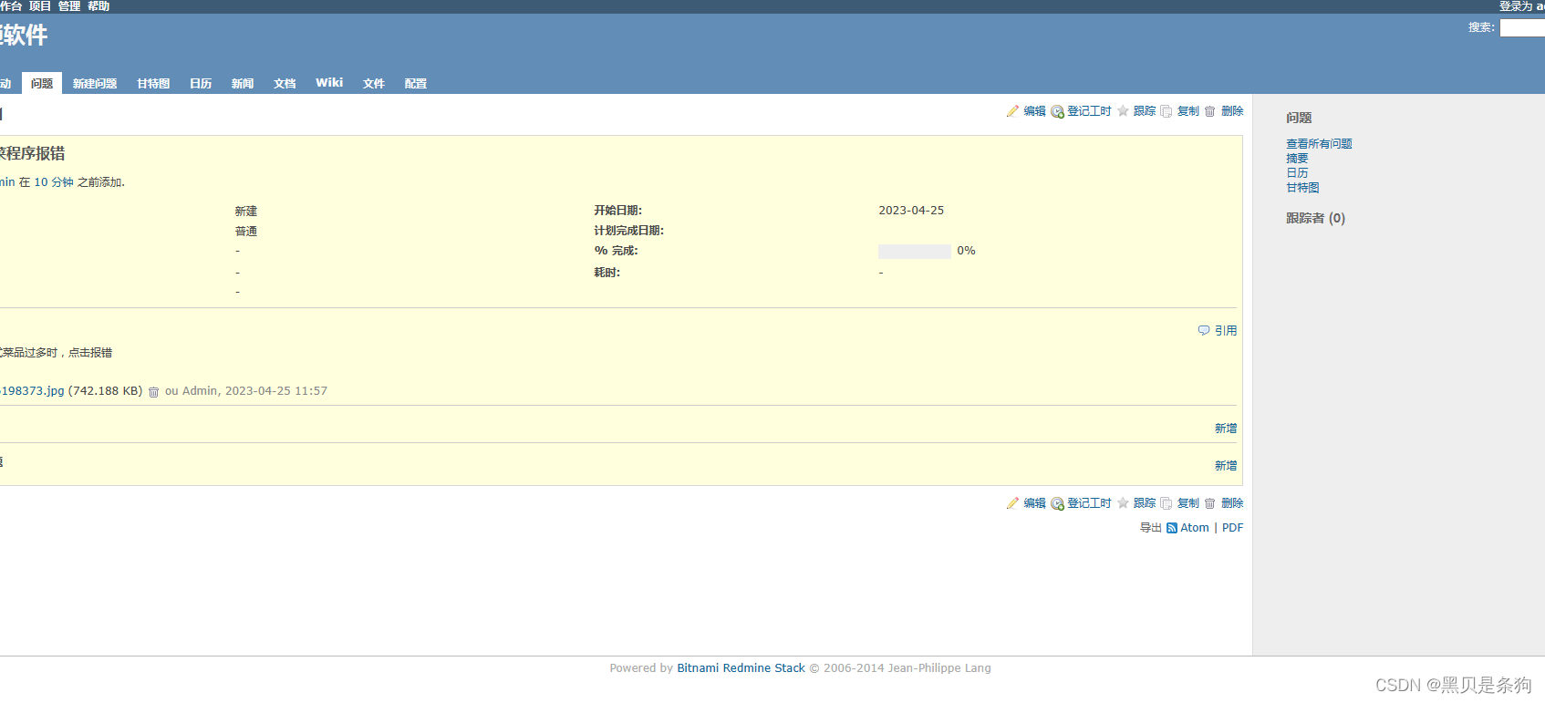
Task: Export the issue as PDF
Action: click(x=1232, y=528)
